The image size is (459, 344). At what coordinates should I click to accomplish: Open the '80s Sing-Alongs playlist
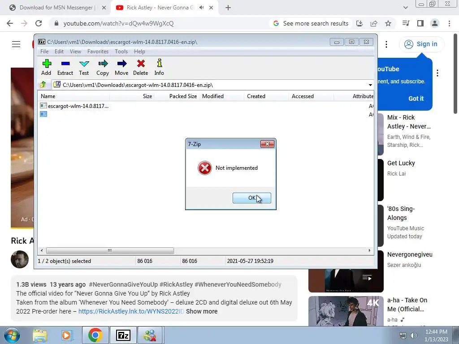pos(401,213)
